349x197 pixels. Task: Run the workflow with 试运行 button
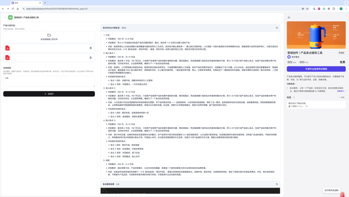coord(49,94)
